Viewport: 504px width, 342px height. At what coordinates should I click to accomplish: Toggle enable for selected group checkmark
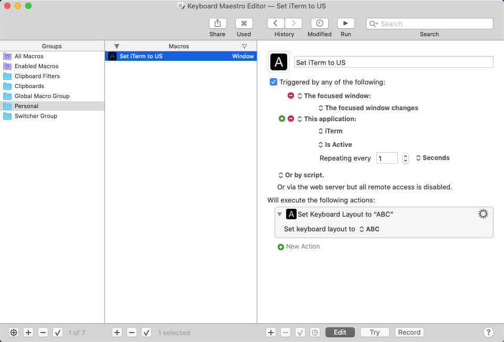[x=58, y=333]
